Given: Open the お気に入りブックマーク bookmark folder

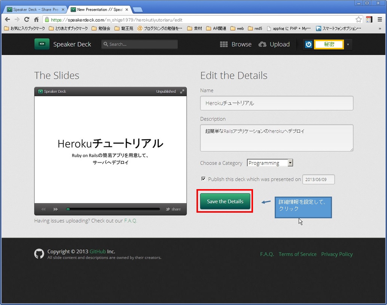Looking at the screenshot, I should pyautogui.click(x=25, y=28).
